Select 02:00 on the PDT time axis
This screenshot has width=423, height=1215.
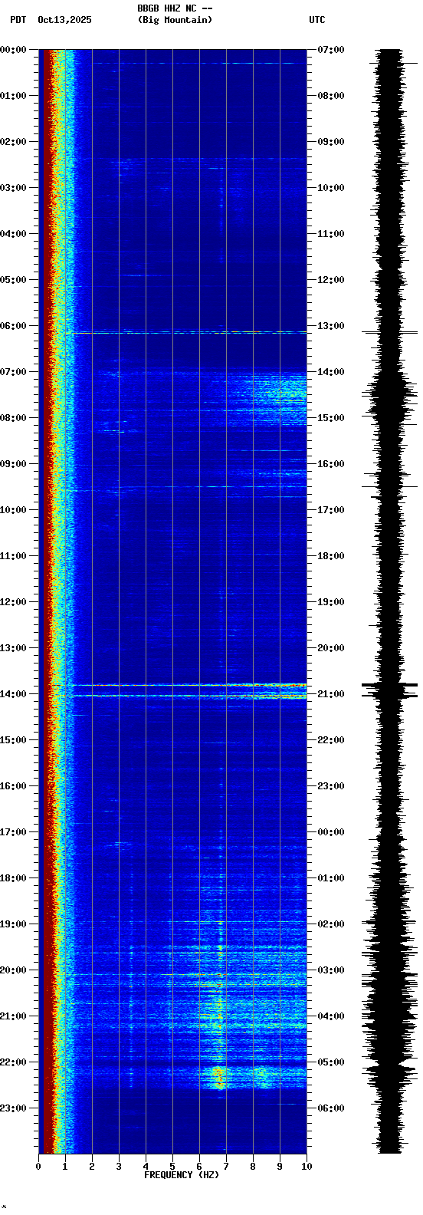click(13, 142)
